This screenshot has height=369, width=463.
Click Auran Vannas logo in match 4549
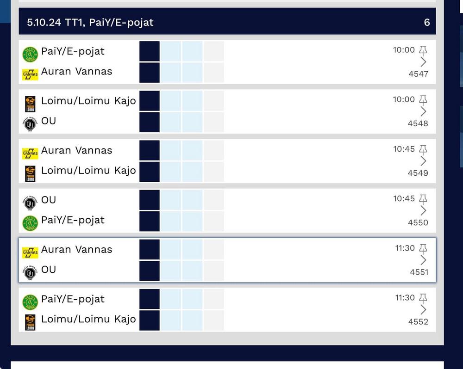point(30,154)
